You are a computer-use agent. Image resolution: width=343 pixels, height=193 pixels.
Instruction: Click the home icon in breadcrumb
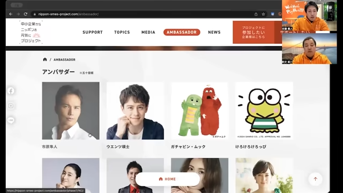point(45,60)
